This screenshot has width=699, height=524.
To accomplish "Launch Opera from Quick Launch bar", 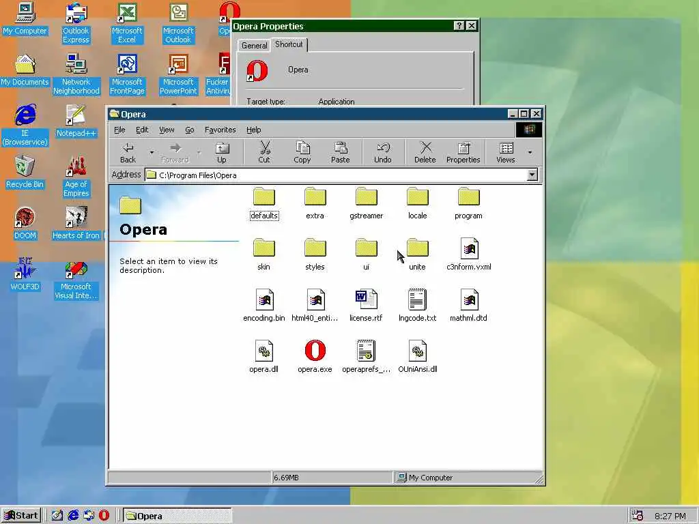I will (104, 516).
